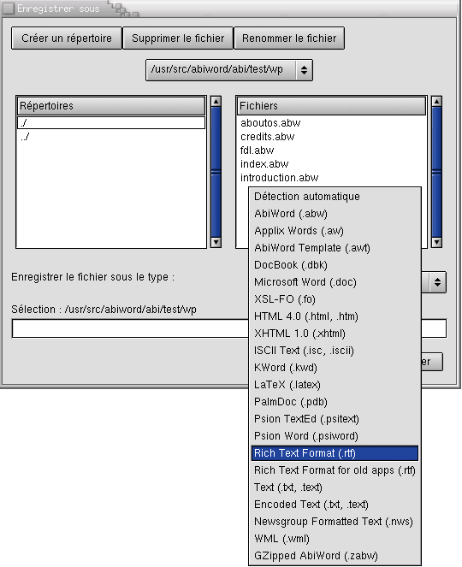This screenshot has width=462, height=567.
Task: Choose GZipped AbiWord (.zabw) file type
Action: pos(335,556)
